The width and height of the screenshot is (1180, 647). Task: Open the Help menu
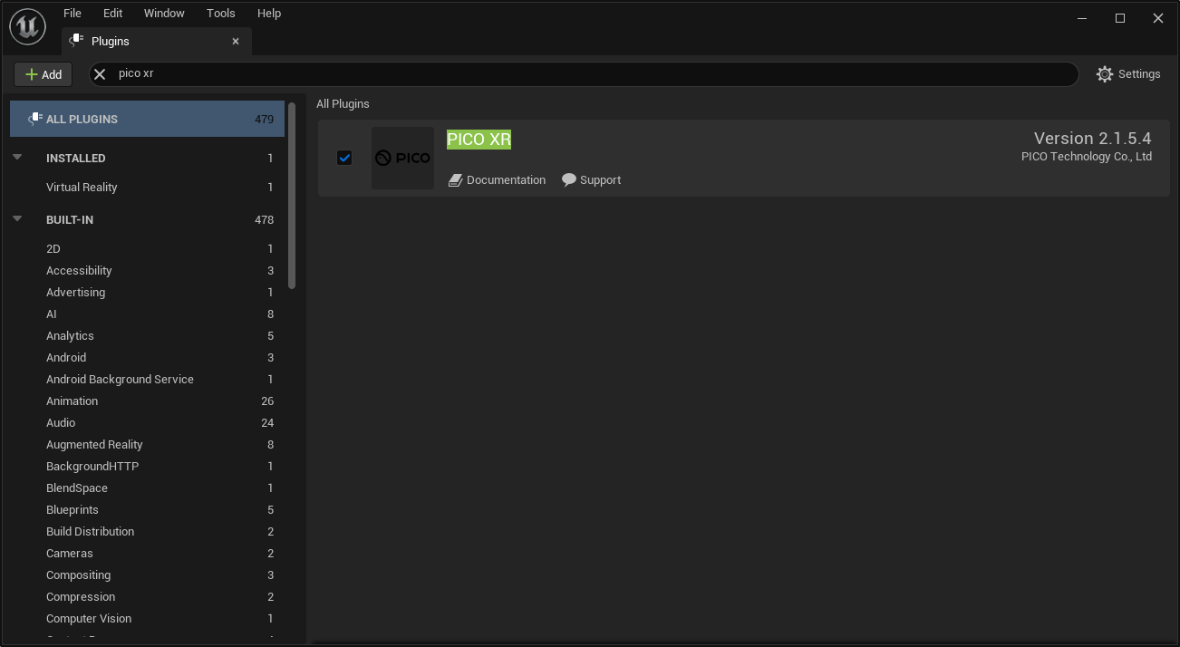click(x=269, y=14)
